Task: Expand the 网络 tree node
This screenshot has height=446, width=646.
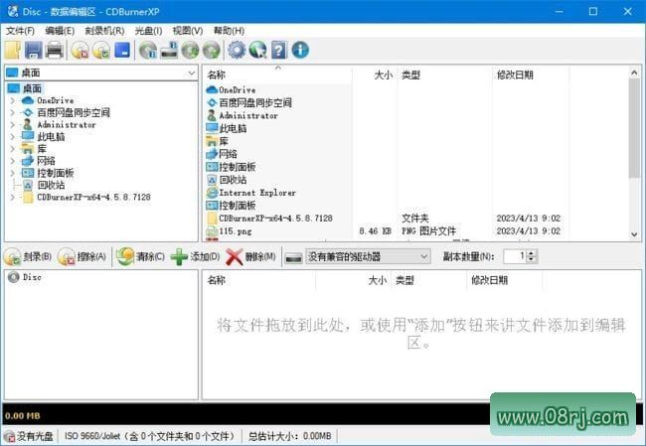Action: (x=12, y=161)
